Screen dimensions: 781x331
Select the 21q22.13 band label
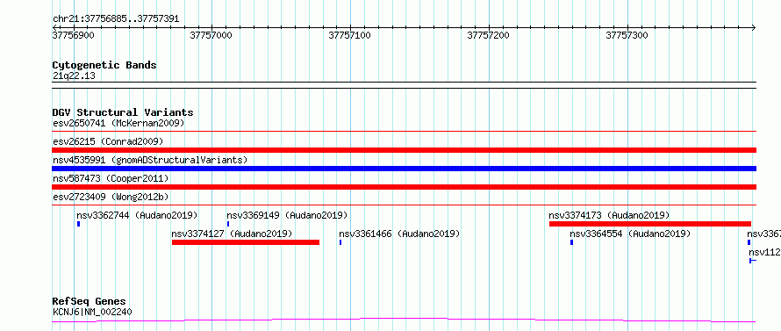point(74,76)
